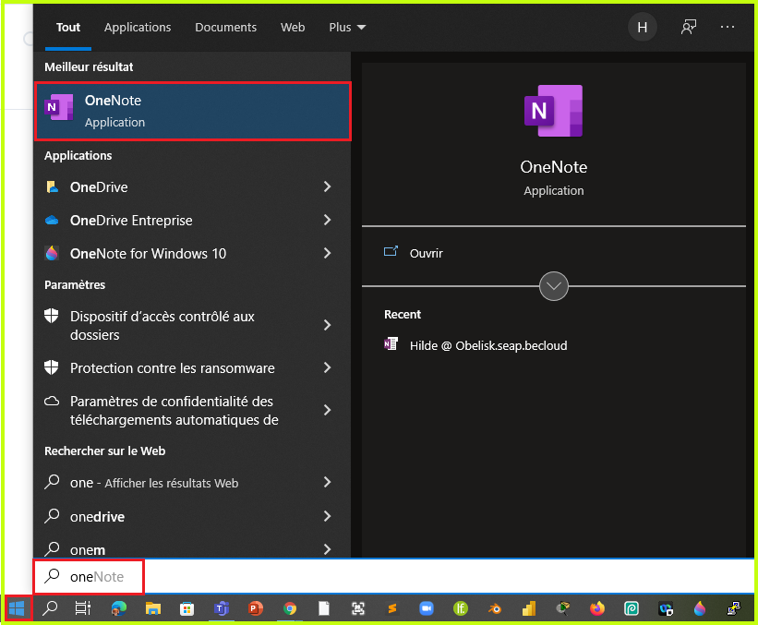The height and width of the screenshot is (625, 758).
Task: Expand the round chevron under Ouvrir
Action: pyautogui.click(x=554, y=286)
